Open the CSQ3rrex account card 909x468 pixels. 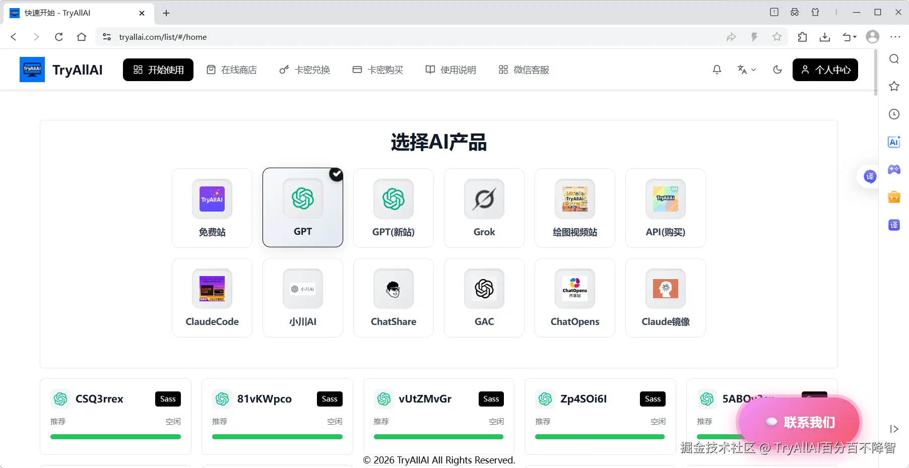pos(115,417)
